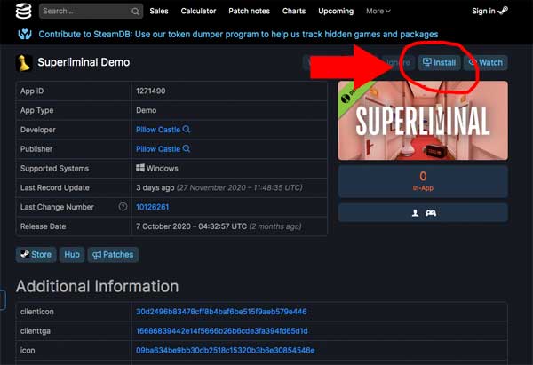
Task: Open the Patch notes page
Action: 249,12
